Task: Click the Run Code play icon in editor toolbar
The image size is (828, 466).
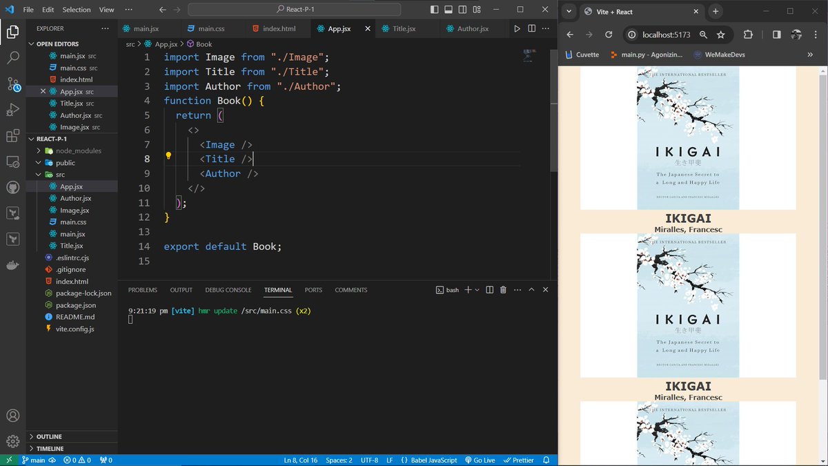Action: tap(517, 28)
